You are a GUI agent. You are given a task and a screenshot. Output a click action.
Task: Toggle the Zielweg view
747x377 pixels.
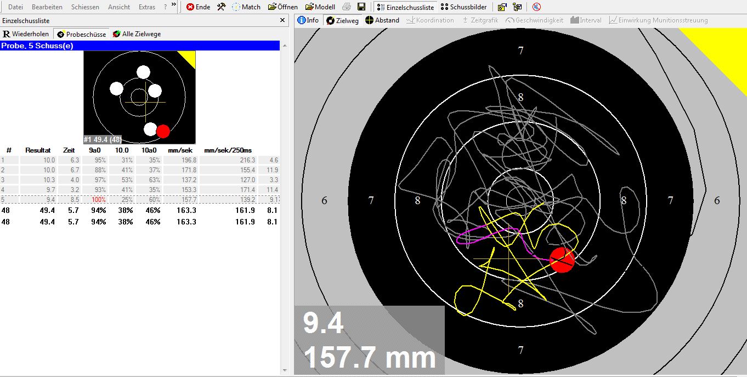[343, 20]
